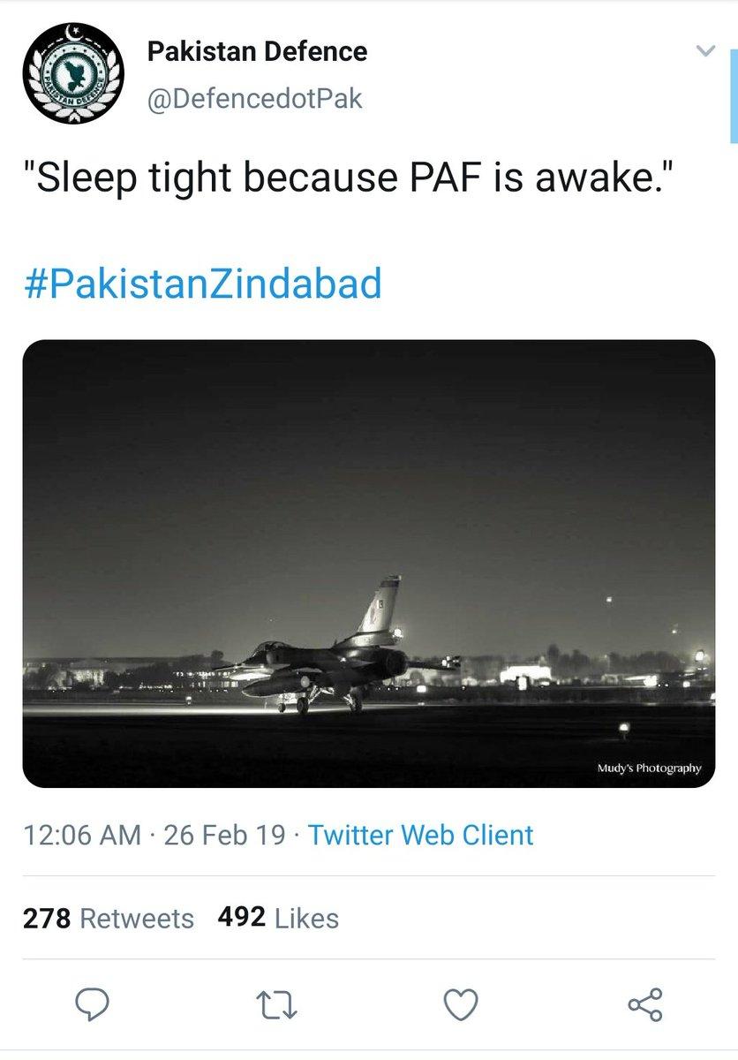Open the @DefencedotPak handle

[x=254, y=98]
